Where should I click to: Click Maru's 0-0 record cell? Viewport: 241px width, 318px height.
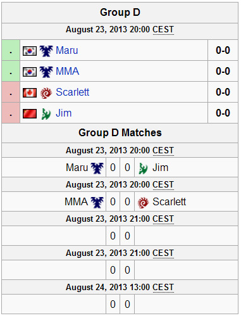[x=223, y=50]
